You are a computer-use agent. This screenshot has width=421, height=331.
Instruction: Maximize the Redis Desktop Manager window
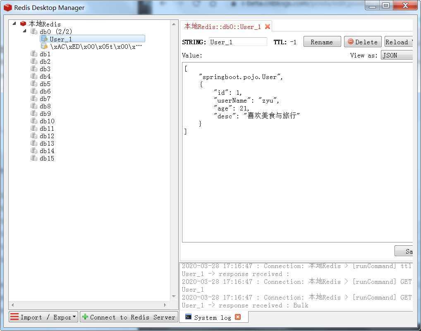tap(386, 6)
